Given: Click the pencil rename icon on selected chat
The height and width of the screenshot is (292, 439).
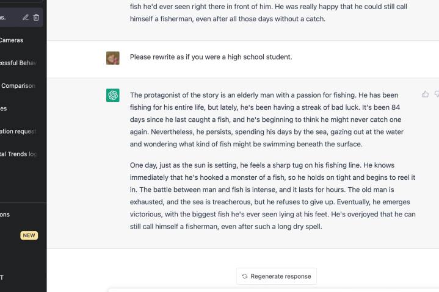Looking at the screenshot, I should click(26, 18).
